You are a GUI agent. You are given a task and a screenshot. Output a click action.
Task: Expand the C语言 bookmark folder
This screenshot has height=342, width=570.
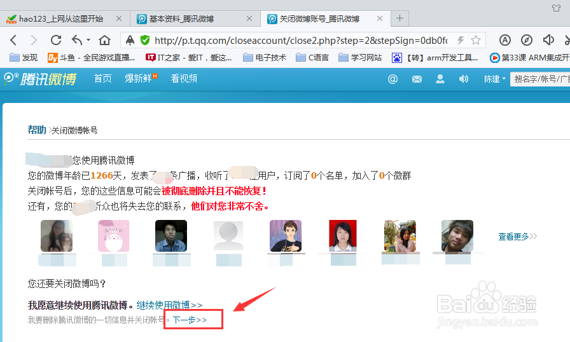click(x=312, y=57)
